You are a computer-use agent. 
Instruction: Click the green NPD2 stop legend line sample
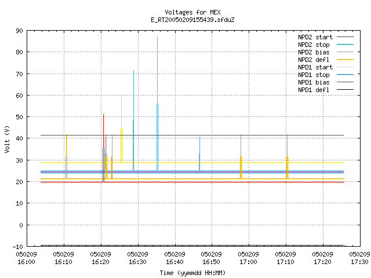click(345, 44)
